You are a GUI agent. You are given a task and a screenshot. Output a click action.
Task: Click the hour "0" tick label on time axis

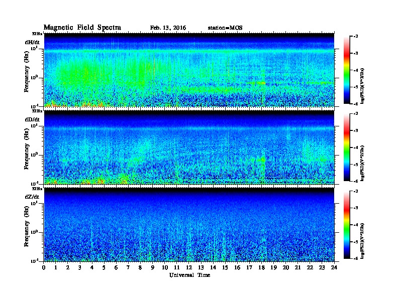click(x=44, y=268)
